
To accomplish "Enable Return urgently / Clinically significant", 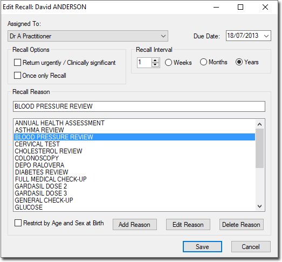I will 17,63.
